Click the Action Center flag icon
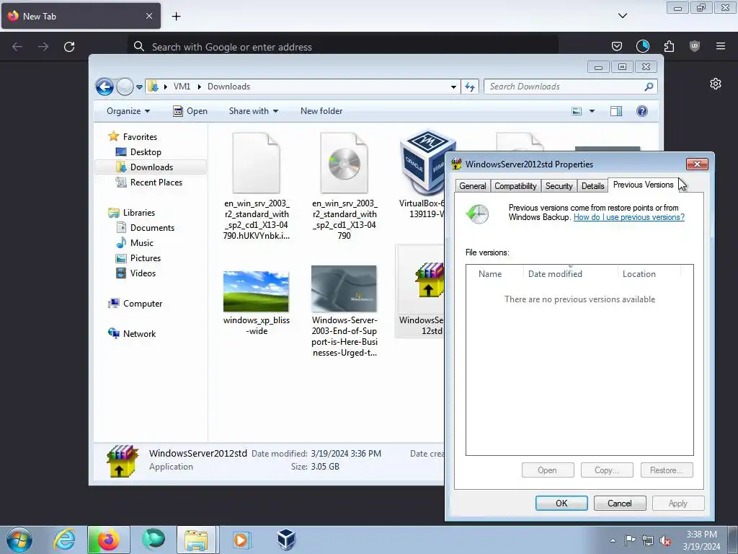The height and width of the screenshot is (554, 738). click(x=630, y=540)
